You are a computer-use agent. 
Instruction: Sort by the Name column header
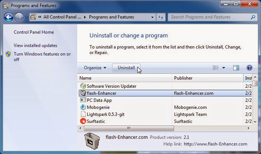[x=124, y=78]
